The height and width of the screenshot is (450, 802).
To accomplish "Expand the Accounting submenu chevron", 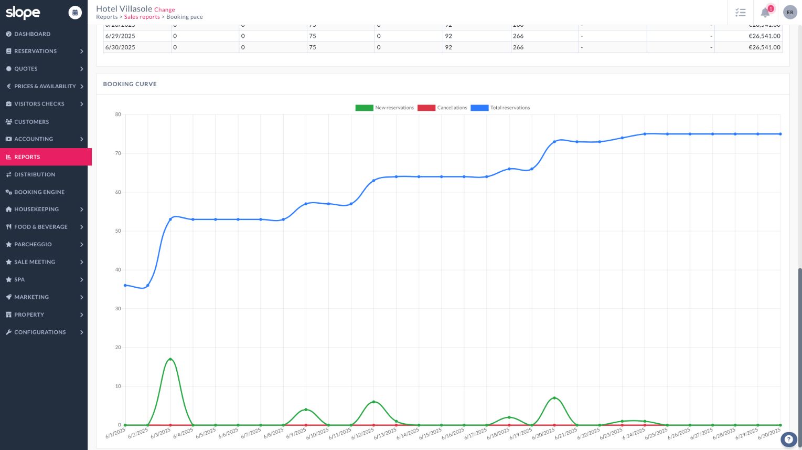I will (x=82, y=139).
